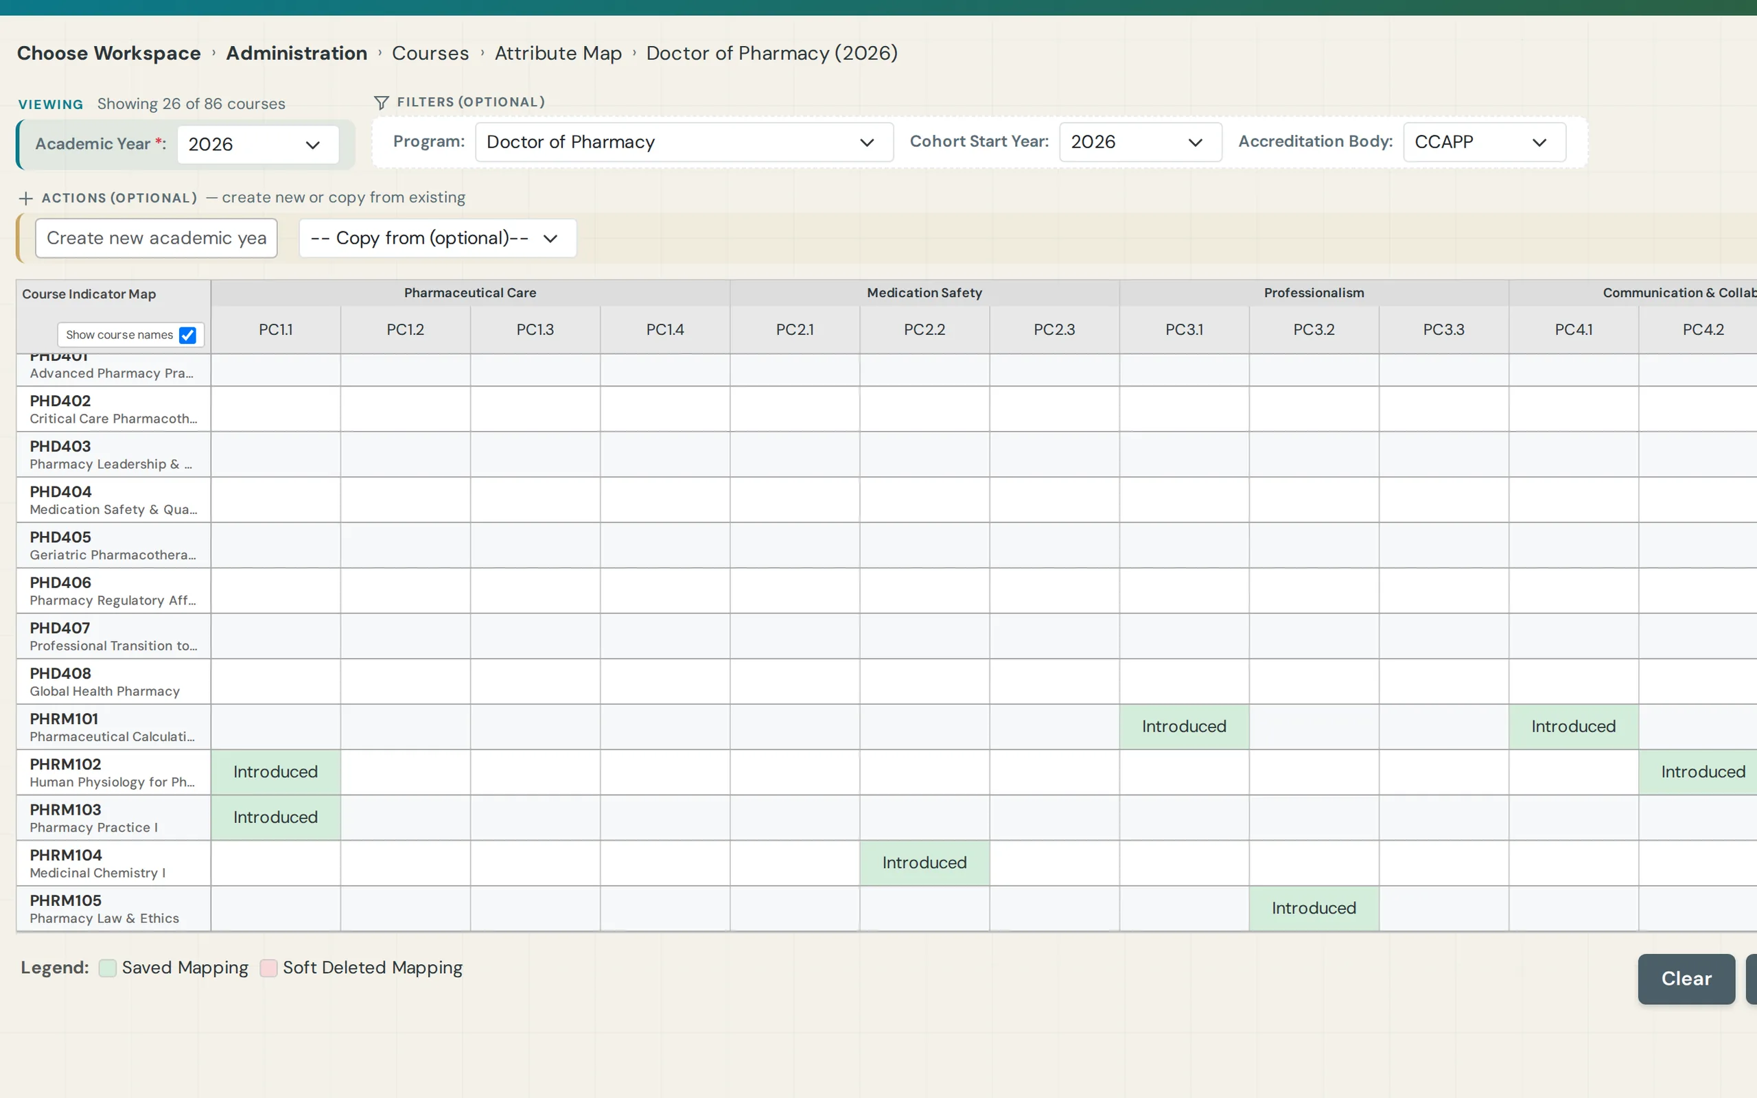Screen dimensions: 1757x1098
Task: Click the Clear button
Action: click(1686, 979)
